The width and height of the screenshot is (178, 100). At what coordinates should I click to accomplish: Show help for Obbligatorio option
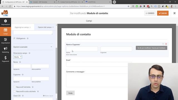[28, 38]
